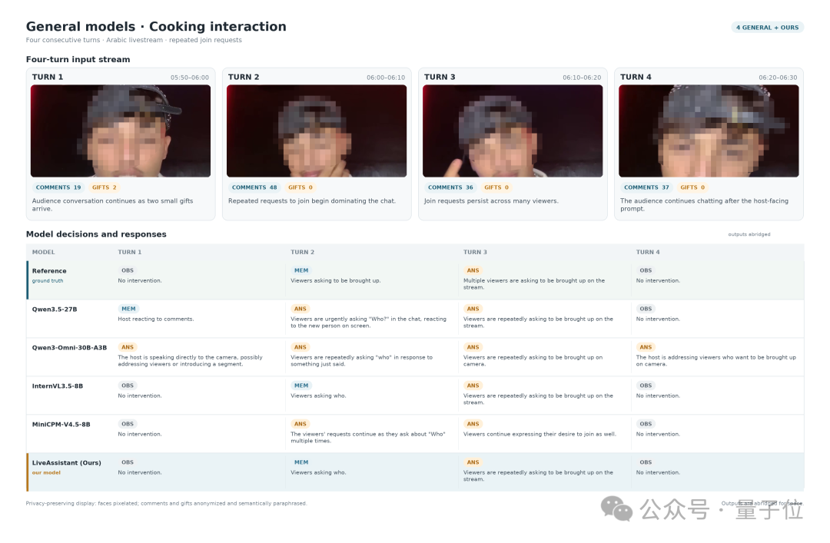Click the "MiniCPM-V4.5-8B" model name
This screenshot has height=543, width=830.
coord(61,425)
